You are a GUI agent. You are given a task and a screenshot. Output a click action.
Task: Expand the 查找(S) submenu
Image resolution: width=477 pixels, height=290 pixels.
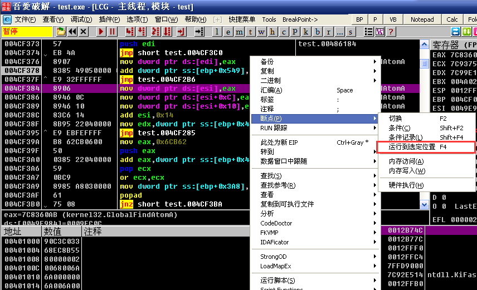pos(315,176)
